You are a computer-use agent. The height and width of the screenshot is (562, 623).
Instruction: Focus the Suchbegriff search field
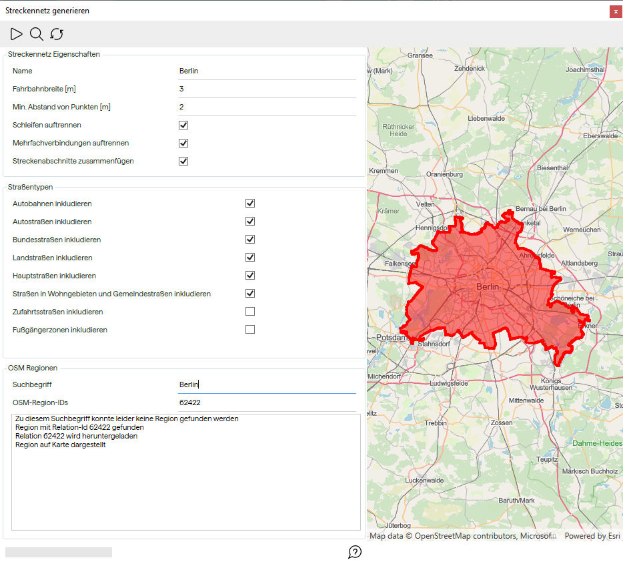[x=267, y=384]
